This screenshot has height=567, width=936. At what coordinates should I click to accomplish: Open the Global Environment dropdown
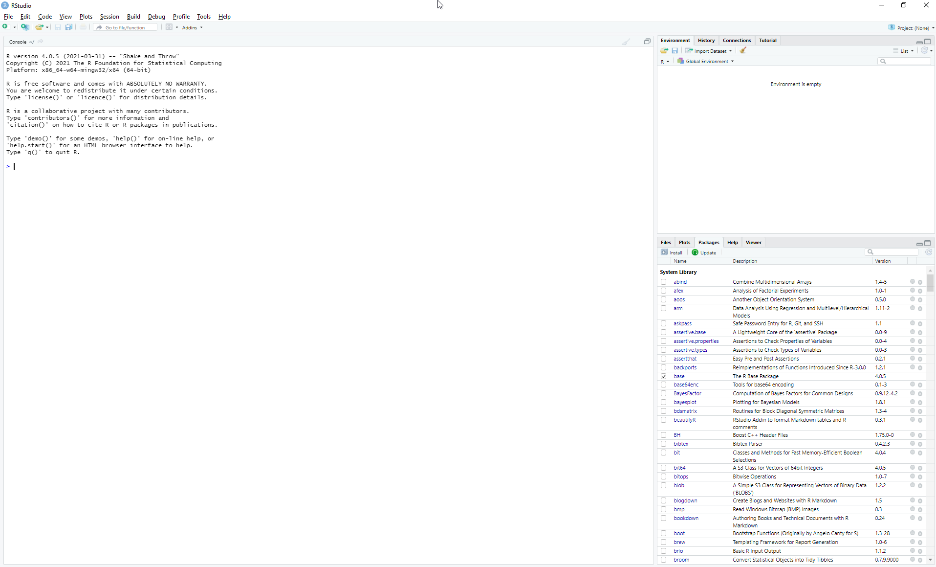tap(705, 61)
